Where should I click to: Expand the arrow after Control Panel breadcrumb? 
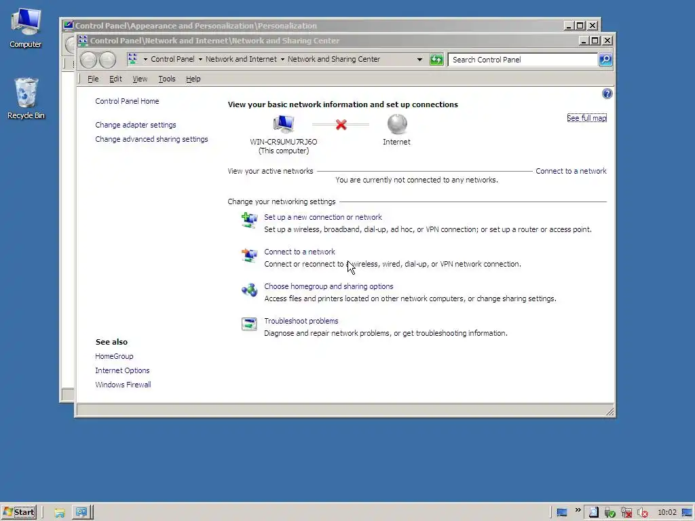(x=200, y=60)
